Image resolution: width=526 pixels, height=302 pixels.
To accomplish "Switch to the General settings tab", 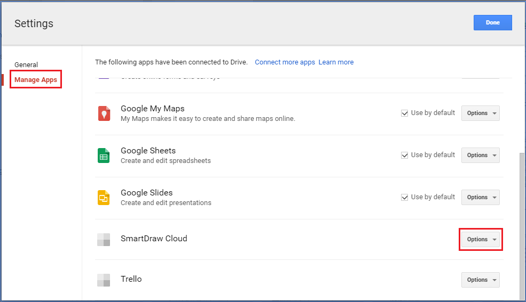I will (x=26, y=64).
